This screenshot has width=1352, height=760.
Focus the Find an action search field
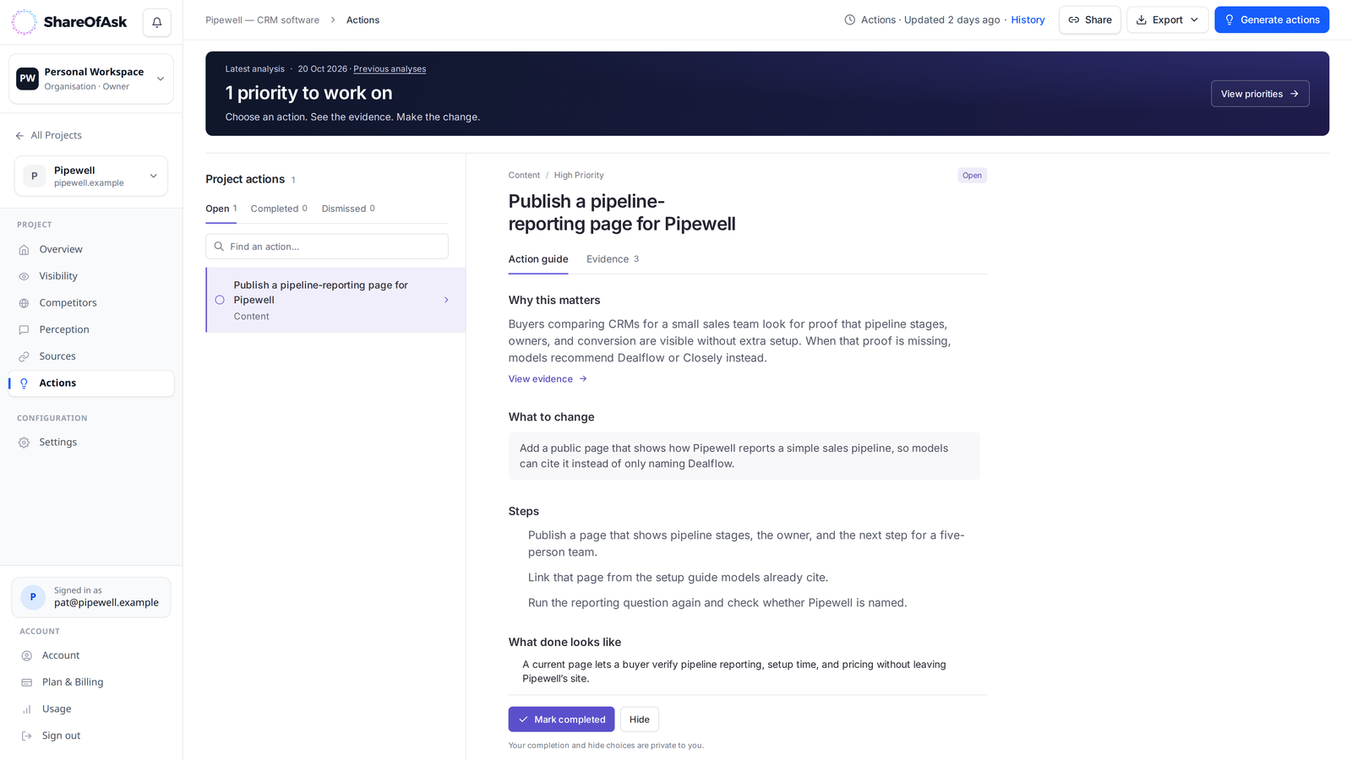tap(327, 247)
